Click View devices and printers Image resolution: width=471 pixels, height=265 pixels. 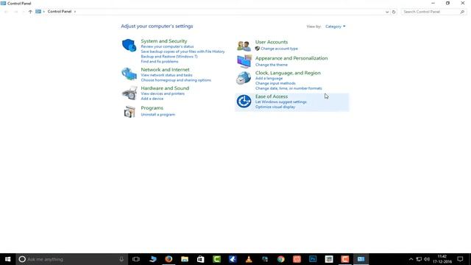(163, 93)
